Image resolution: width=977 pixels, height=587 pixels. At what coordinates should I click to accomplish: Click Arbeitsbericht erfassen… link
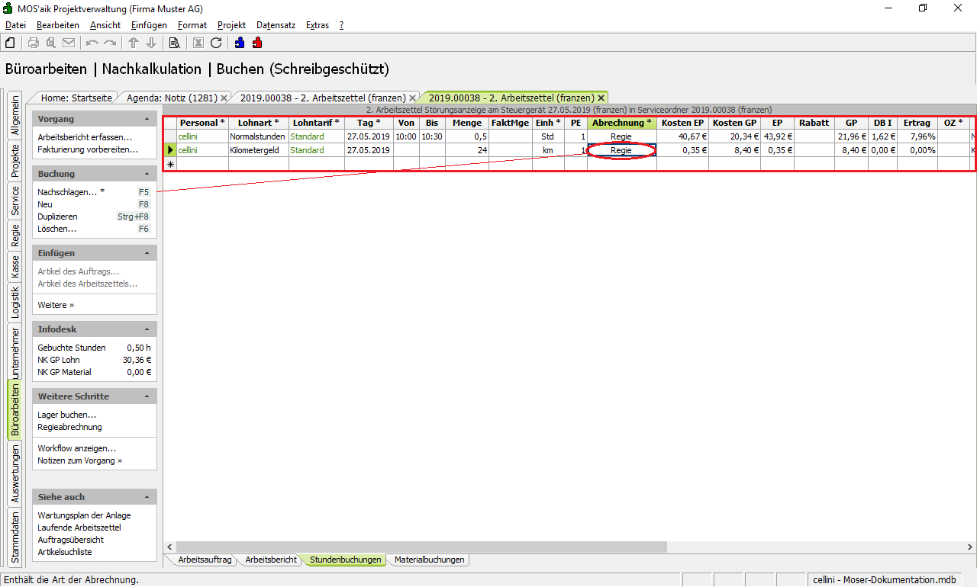pos(85,137)
